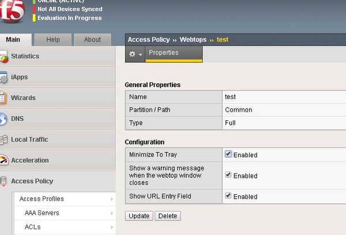The image size is (346, 235).
Task: Disable the Minimize To Tray checkbox
Action: (228, 154)
